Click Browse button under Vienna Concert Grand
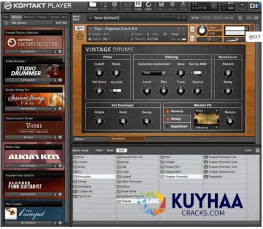 point(29,137)
